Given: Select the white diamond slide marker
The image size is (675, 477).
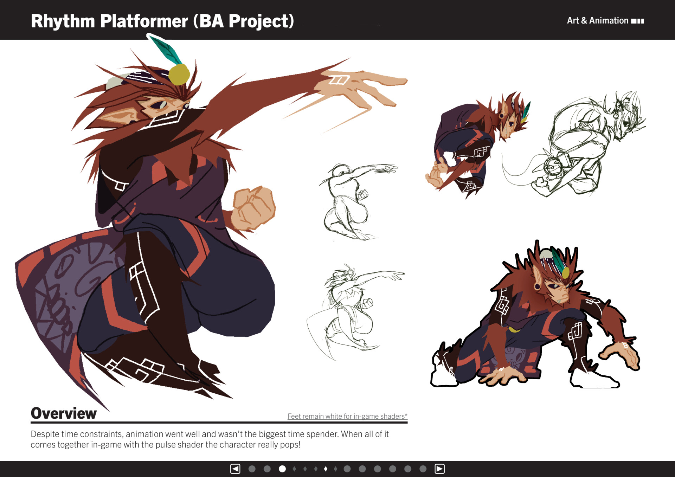Looking at the screenshot, I should pos(325,468).
